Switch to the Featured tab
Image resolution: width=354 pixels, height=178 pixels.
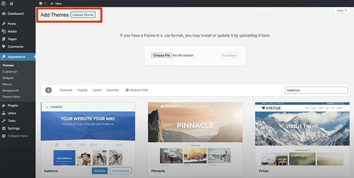(x=65, y=90)
